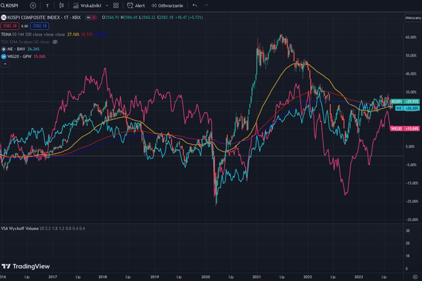Click the TEMA 27.16% yellow value
The height and width of the screenshot is (281, 422).
pos(73,34)
